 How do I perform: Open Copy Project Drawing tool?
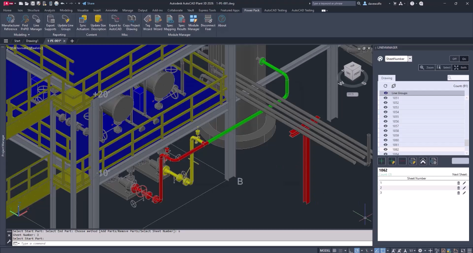coord(131,23)
